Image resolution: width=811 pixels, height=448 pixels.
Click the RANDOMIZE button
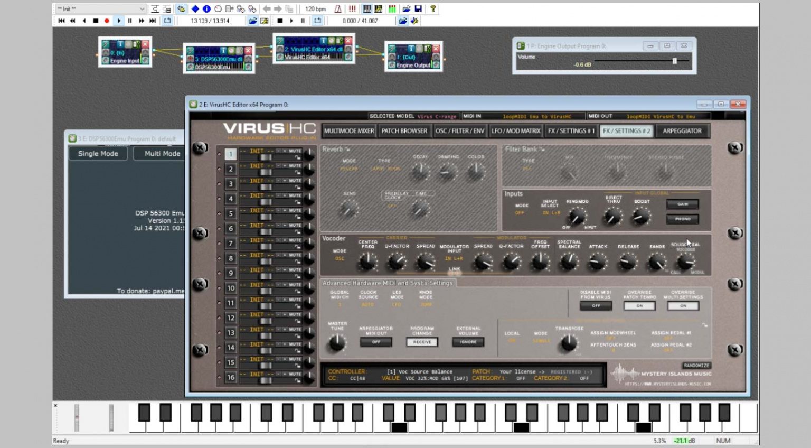[x=696, y=365]
